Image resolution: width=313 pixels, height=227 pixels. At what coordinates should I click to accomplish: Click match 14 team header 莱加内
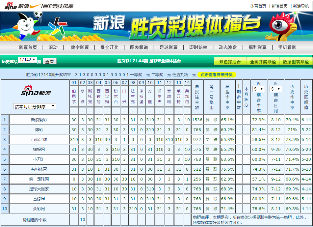tap(187, 96)
